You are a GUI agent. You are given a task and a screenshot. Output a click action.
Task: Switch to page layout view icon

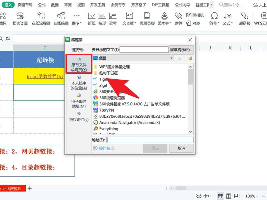tap(229, 196)
